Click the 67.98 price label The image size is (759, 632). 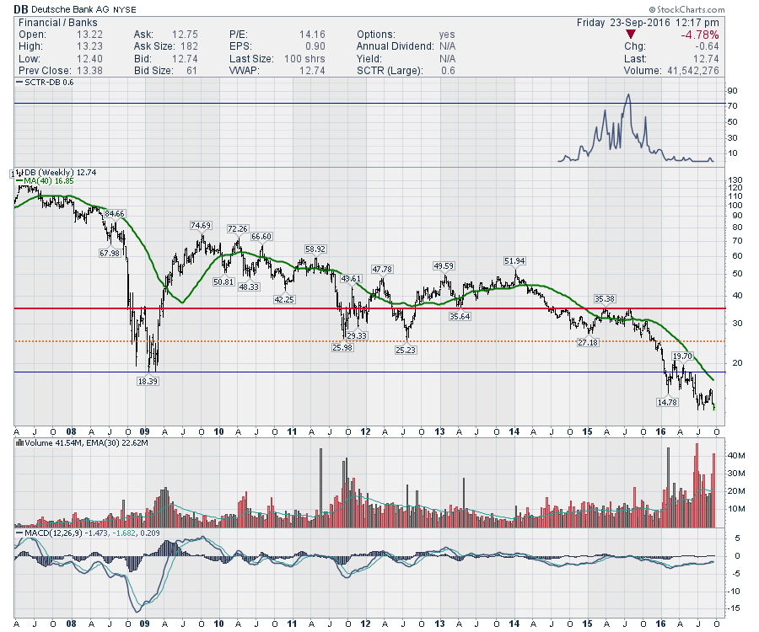click(x=110, y=254)
